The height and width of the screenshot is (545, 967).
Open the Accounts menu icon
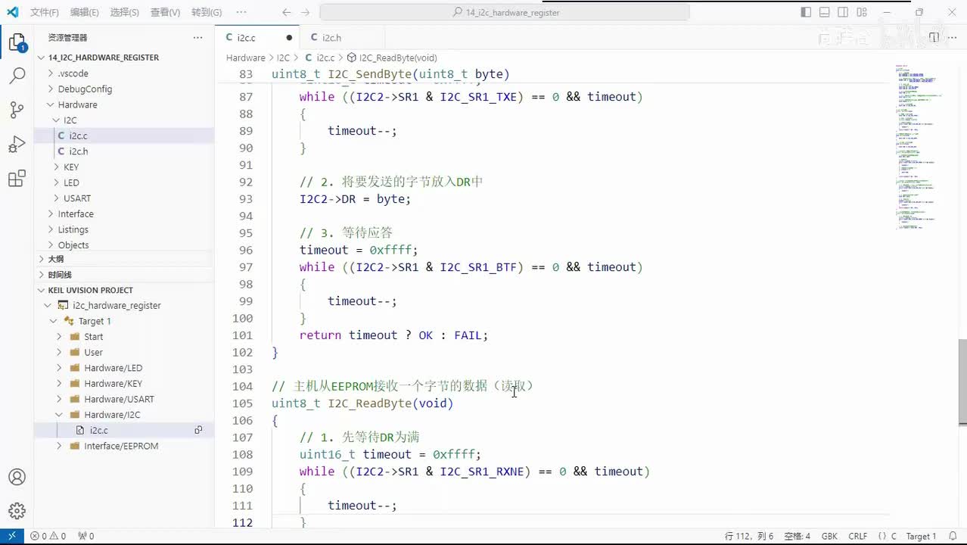tap(17, 477)
